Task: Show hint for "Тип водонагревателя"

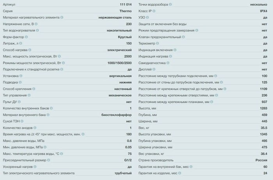Action: (38, 30)
